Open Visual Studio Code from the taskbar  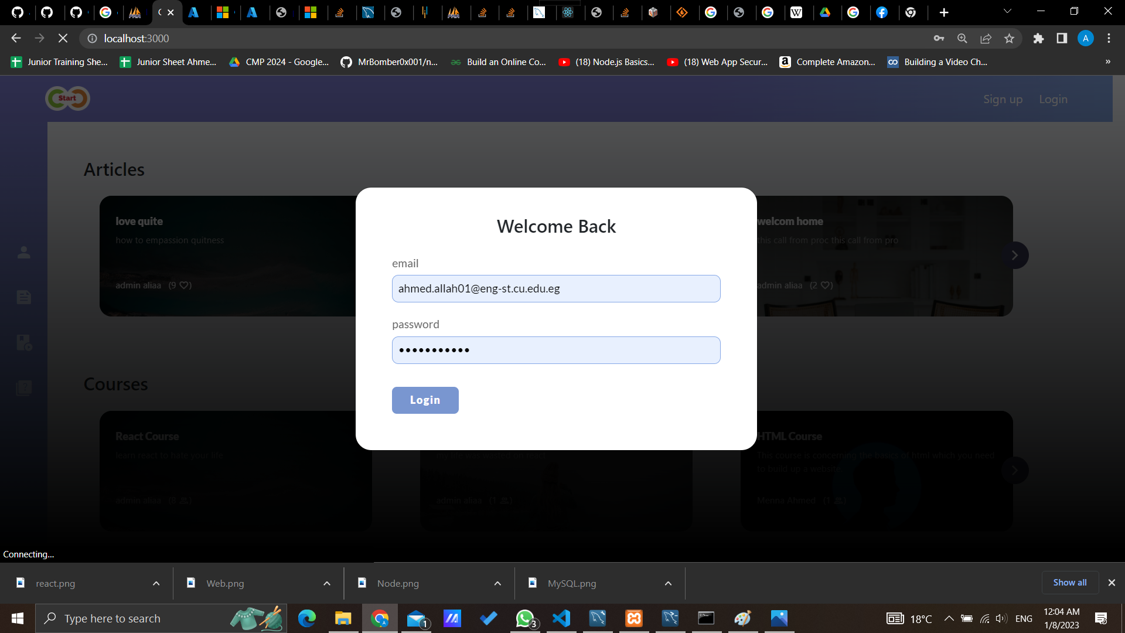click(x=561, y=618)
